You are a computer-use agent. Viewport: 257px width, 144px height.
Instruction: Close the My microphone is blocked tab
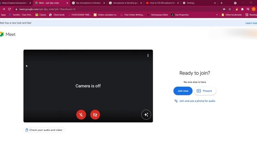tap(104, 3)
